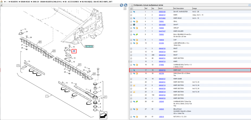The width and height of the screenshot is (251, 120).
Task: Open part number link 482769
Action: [161, 73]
